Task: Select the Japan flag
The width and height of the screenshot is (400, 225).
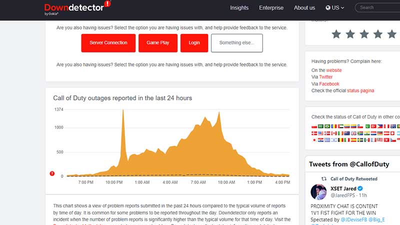Action: pyautogui.click(x=314, y=140)
